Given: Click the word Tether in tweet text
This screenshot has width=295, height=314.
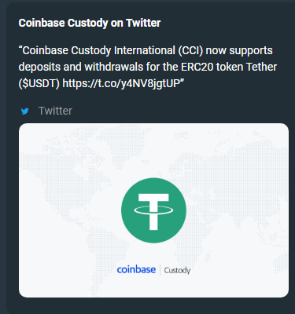Looking at the screenshot, I should click(x=261, y=67).
